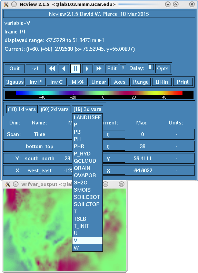Switch the Linear transform button
This screenshot has height=273, width=198.
(x=99, y=82)
